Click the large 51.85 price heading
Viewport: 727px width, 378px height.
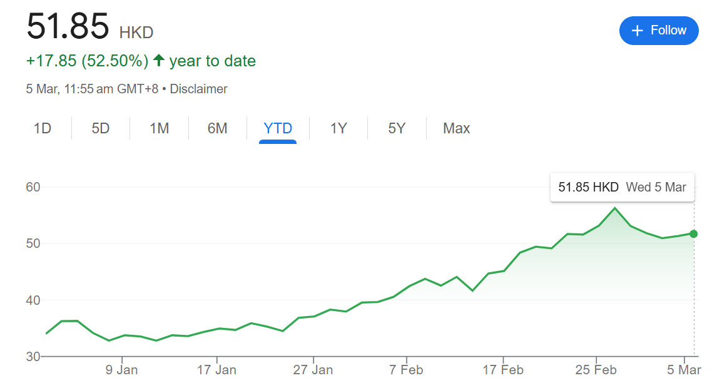coord(68,26)
